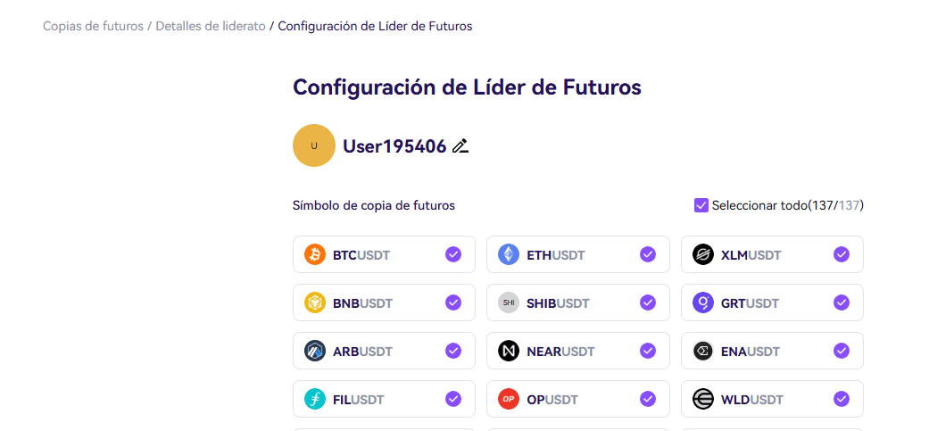Click the Bitcoin logo icon

(315, 254)
